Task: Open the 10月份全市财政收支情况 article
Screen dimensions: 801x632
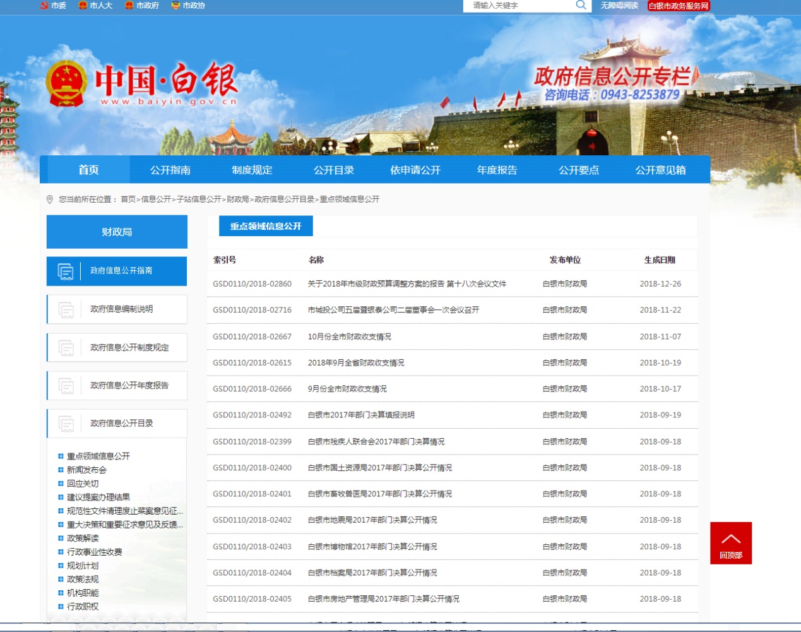Action: [349, 337]
